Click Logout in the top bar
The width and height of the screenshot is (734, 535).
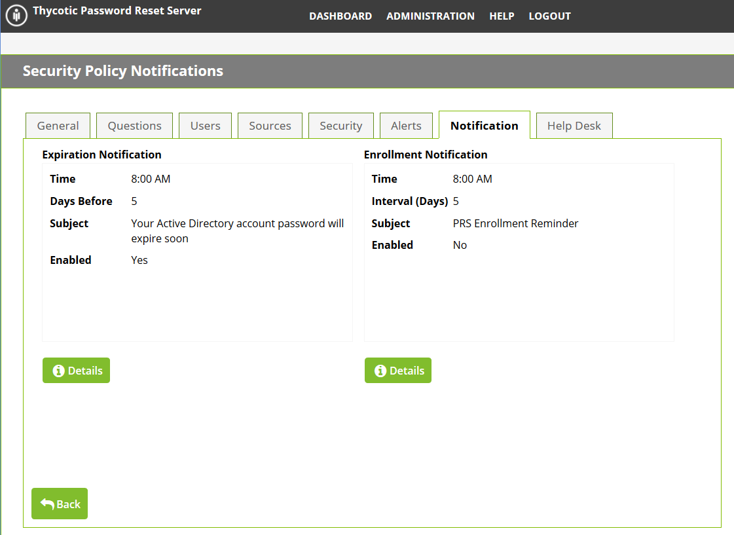549,16
